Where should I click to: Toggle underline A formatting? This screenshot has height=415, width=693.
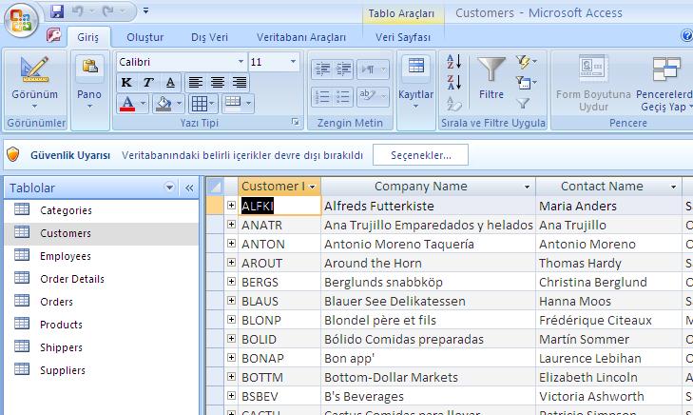pyautogui.click(x=170, y=82)
